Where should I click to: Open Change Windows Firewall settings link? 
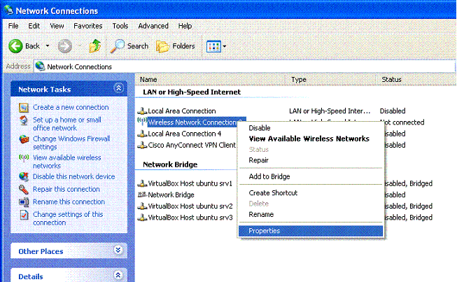pyautogui.click(x=71, y=143)
